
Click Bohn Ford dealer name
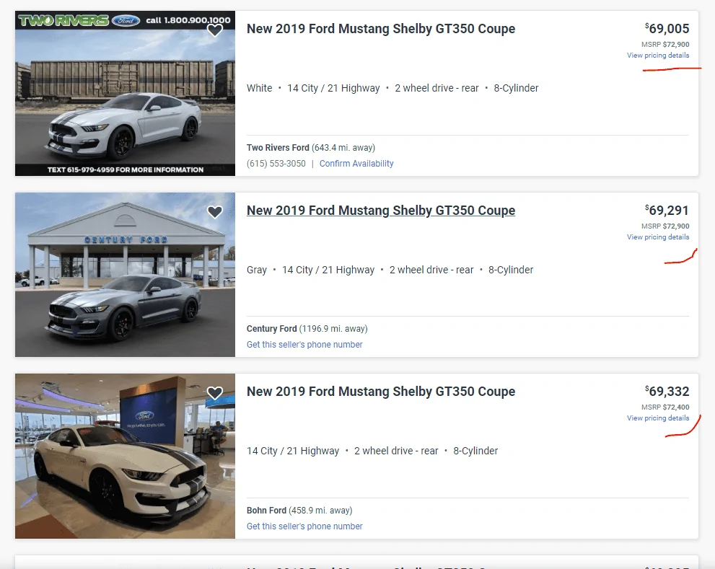pyautogui.click(x=266, y=510)
